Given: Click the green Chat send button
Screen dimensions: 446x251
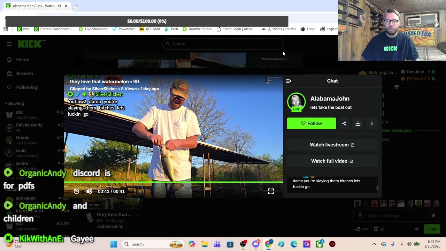Looking at the screenshot, I should (432, 229).
